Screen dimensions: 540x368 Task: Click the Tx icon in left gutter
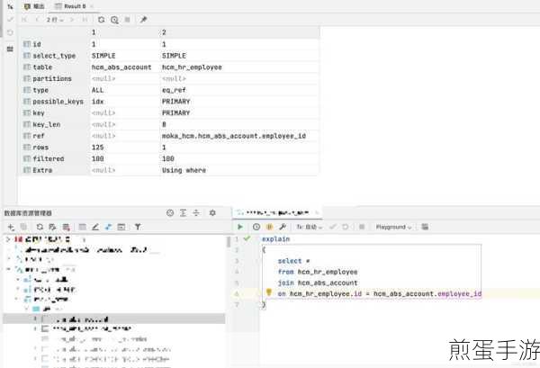click(x=10, y=6)
